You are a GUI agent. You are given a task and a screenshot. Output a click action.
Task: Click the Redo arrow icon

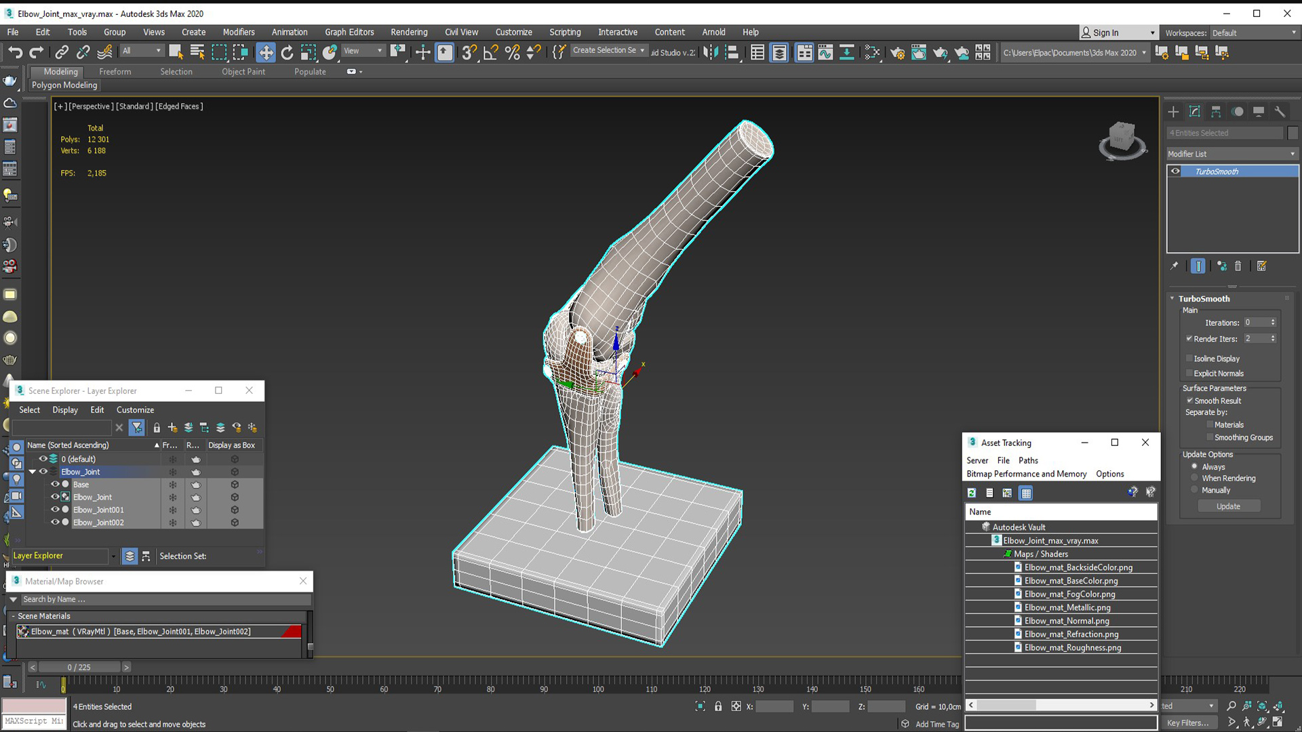(37, 52)
